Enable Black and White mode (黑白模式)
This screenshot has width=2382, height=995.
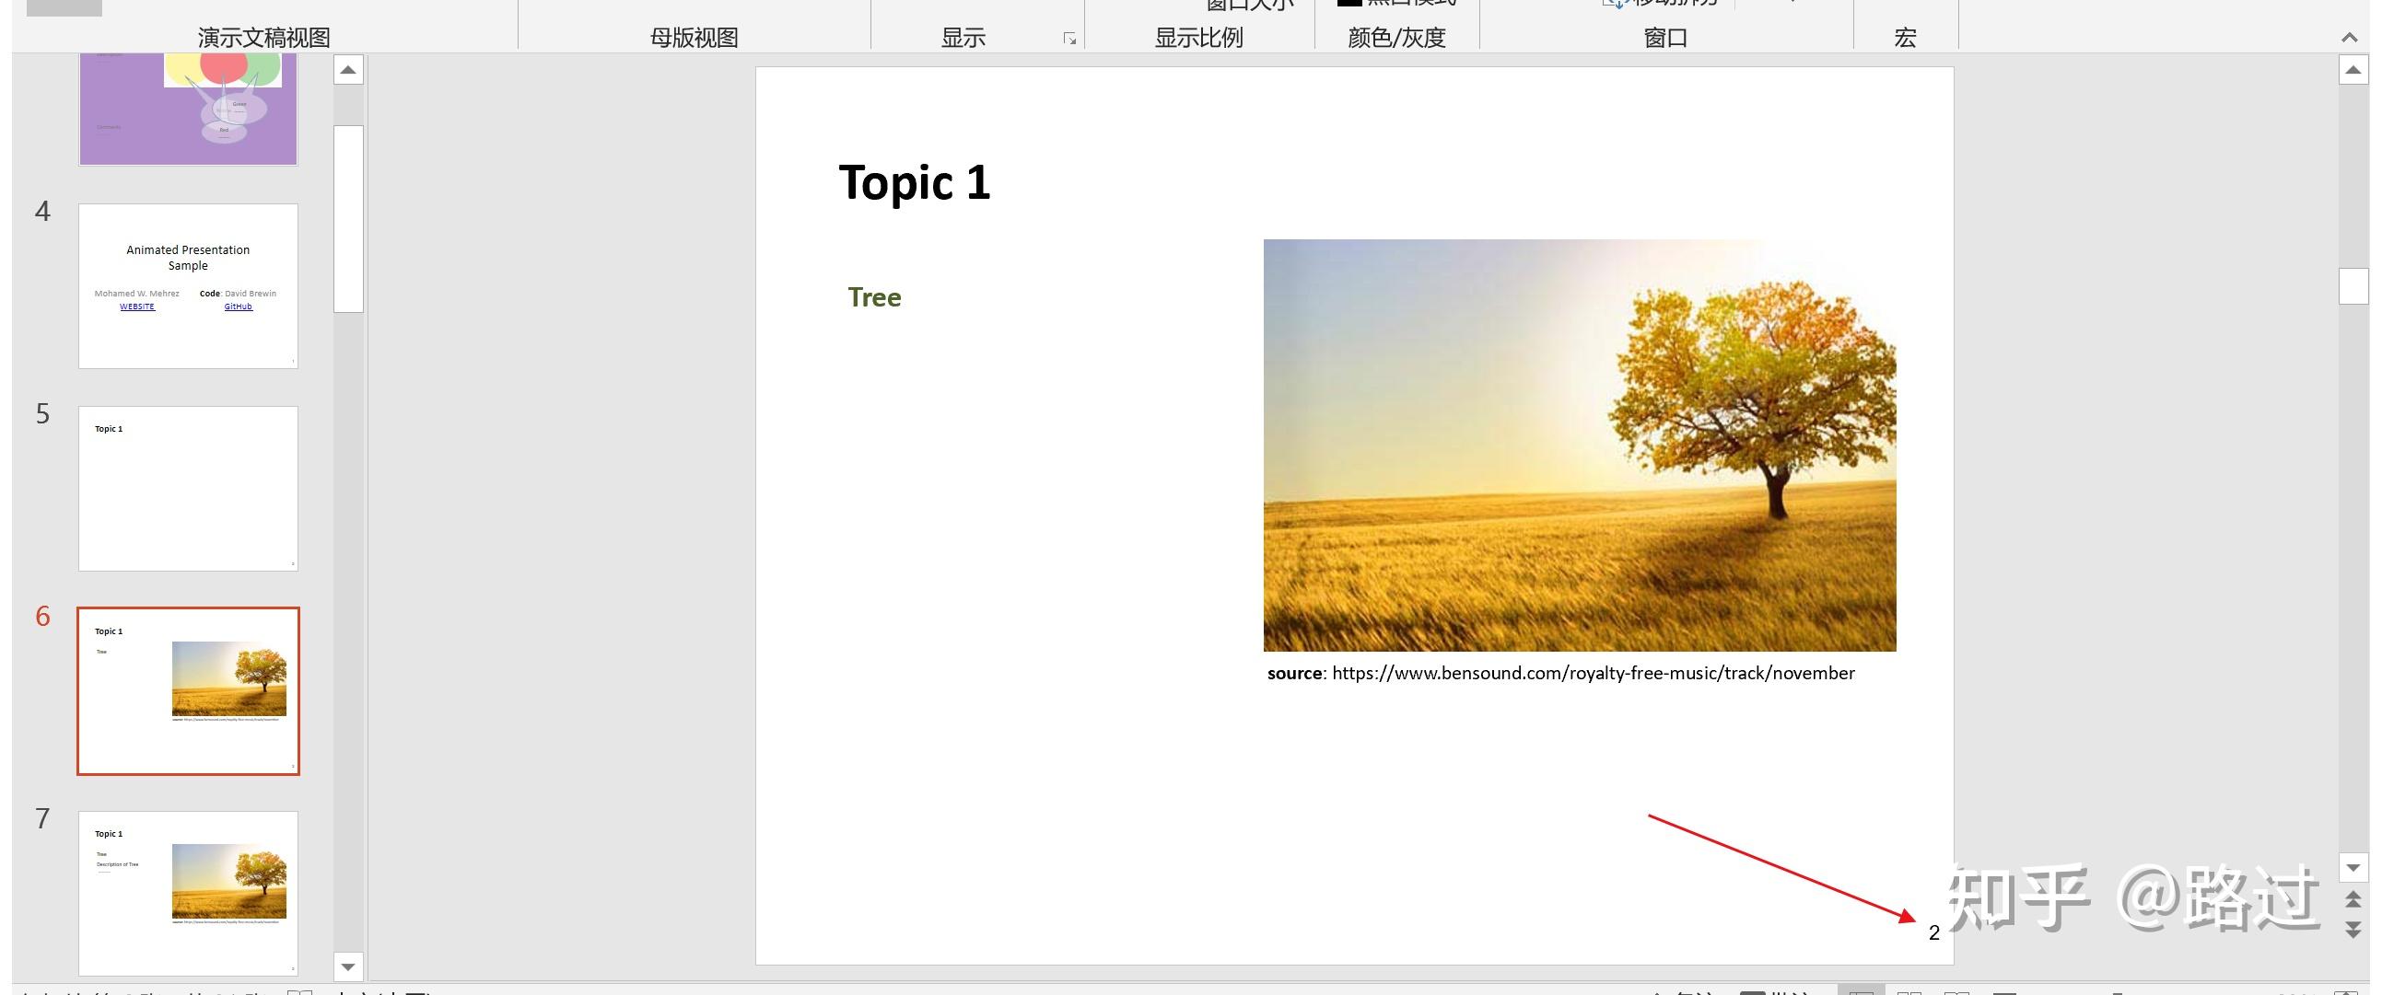point(1398,5)
